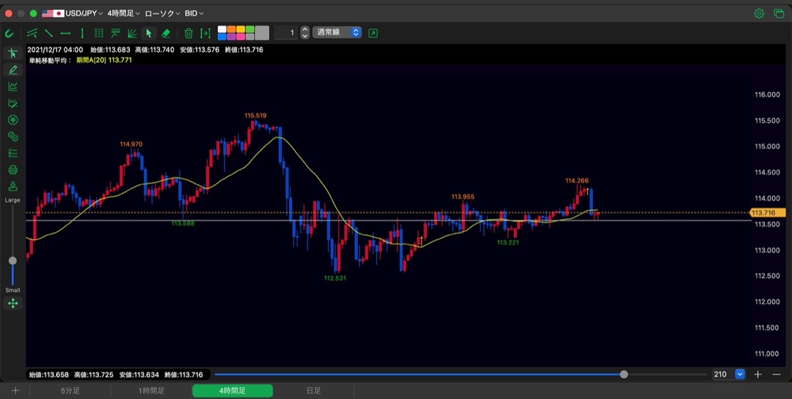The height and width of the screenshot is (399, 792).
Task: Expand the 4時間足 timeframe dropdown
Action: 123,13
